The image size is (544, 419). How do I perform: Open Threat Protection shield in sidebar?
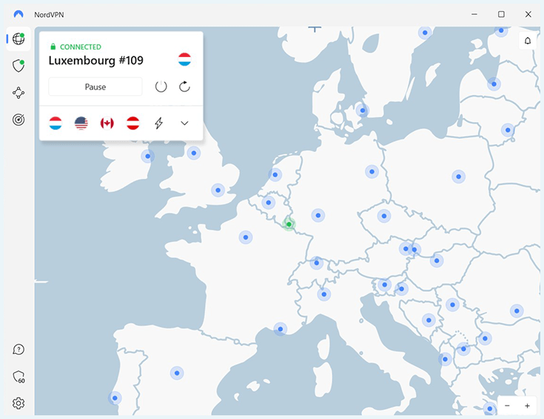tap(19, 66)
